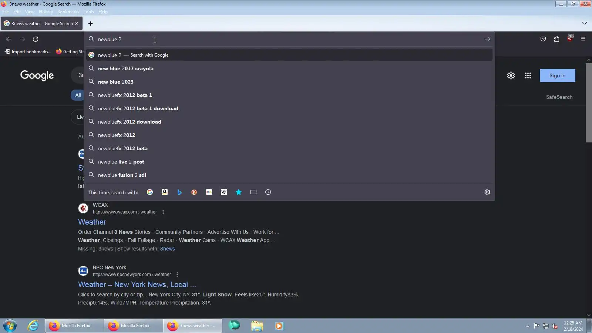Open the View menu
The height and width of the screenshot is (333, 592).
point(30,12)
